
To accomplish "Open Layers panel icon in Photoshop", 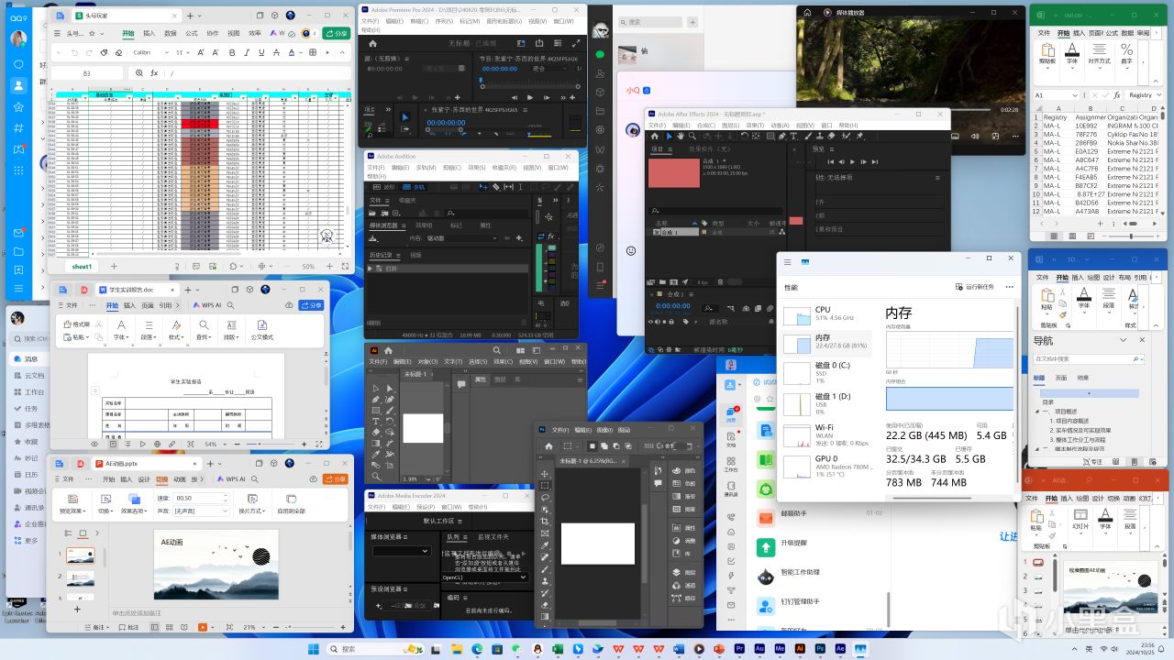I will pyautogui.click(x=677, y=572).
